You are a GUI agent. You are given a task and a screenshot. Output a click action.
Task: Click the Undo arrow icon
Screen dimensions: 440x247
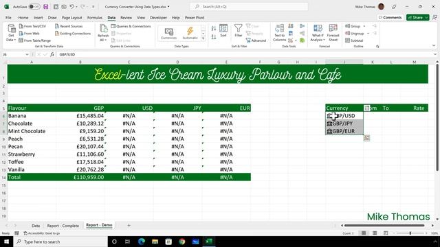point(71,6)
